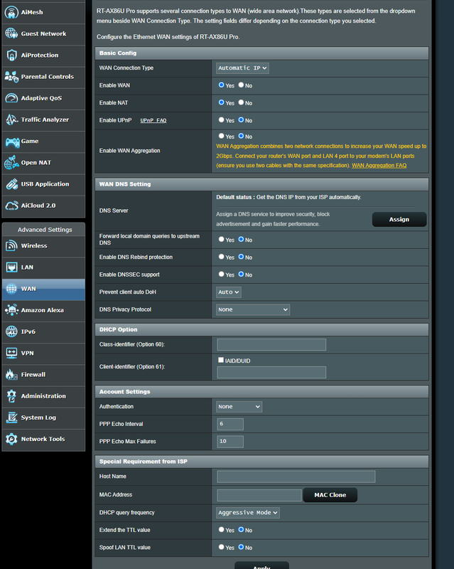Open the Traffic Analyzer menu item

[x=43, y=119]
